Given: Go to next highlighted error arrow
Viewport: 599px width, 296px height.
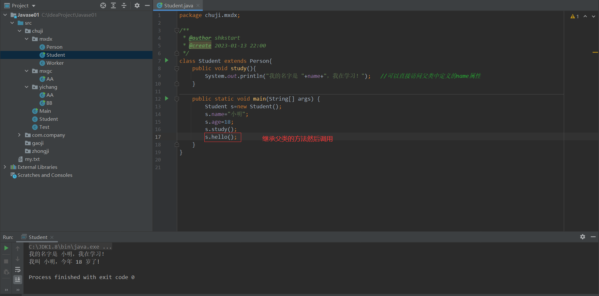Looking at the screenshot, I should [594, 16].
